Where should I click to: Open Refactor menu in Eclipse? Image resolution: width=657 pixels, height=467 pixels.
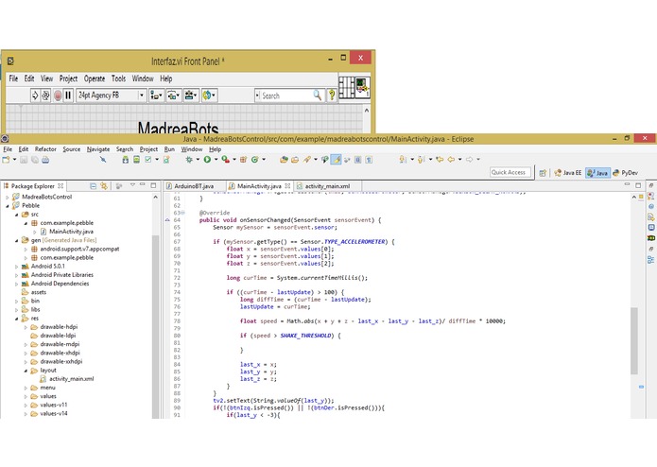(x=45, y=149)
